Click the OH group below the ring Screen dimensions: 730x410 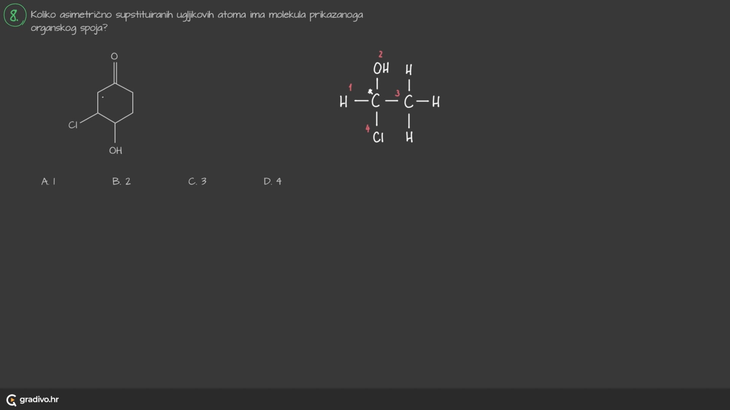coord(116,151)
